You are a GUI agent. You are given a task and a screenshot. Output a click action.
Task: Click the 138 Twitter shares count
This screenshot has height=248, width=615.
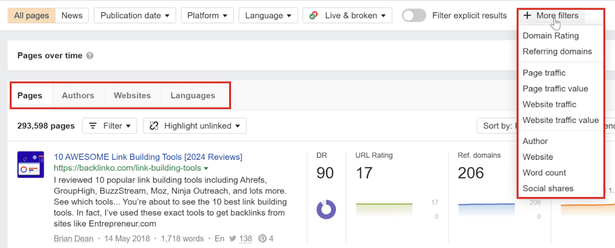(x=245, y=238)
